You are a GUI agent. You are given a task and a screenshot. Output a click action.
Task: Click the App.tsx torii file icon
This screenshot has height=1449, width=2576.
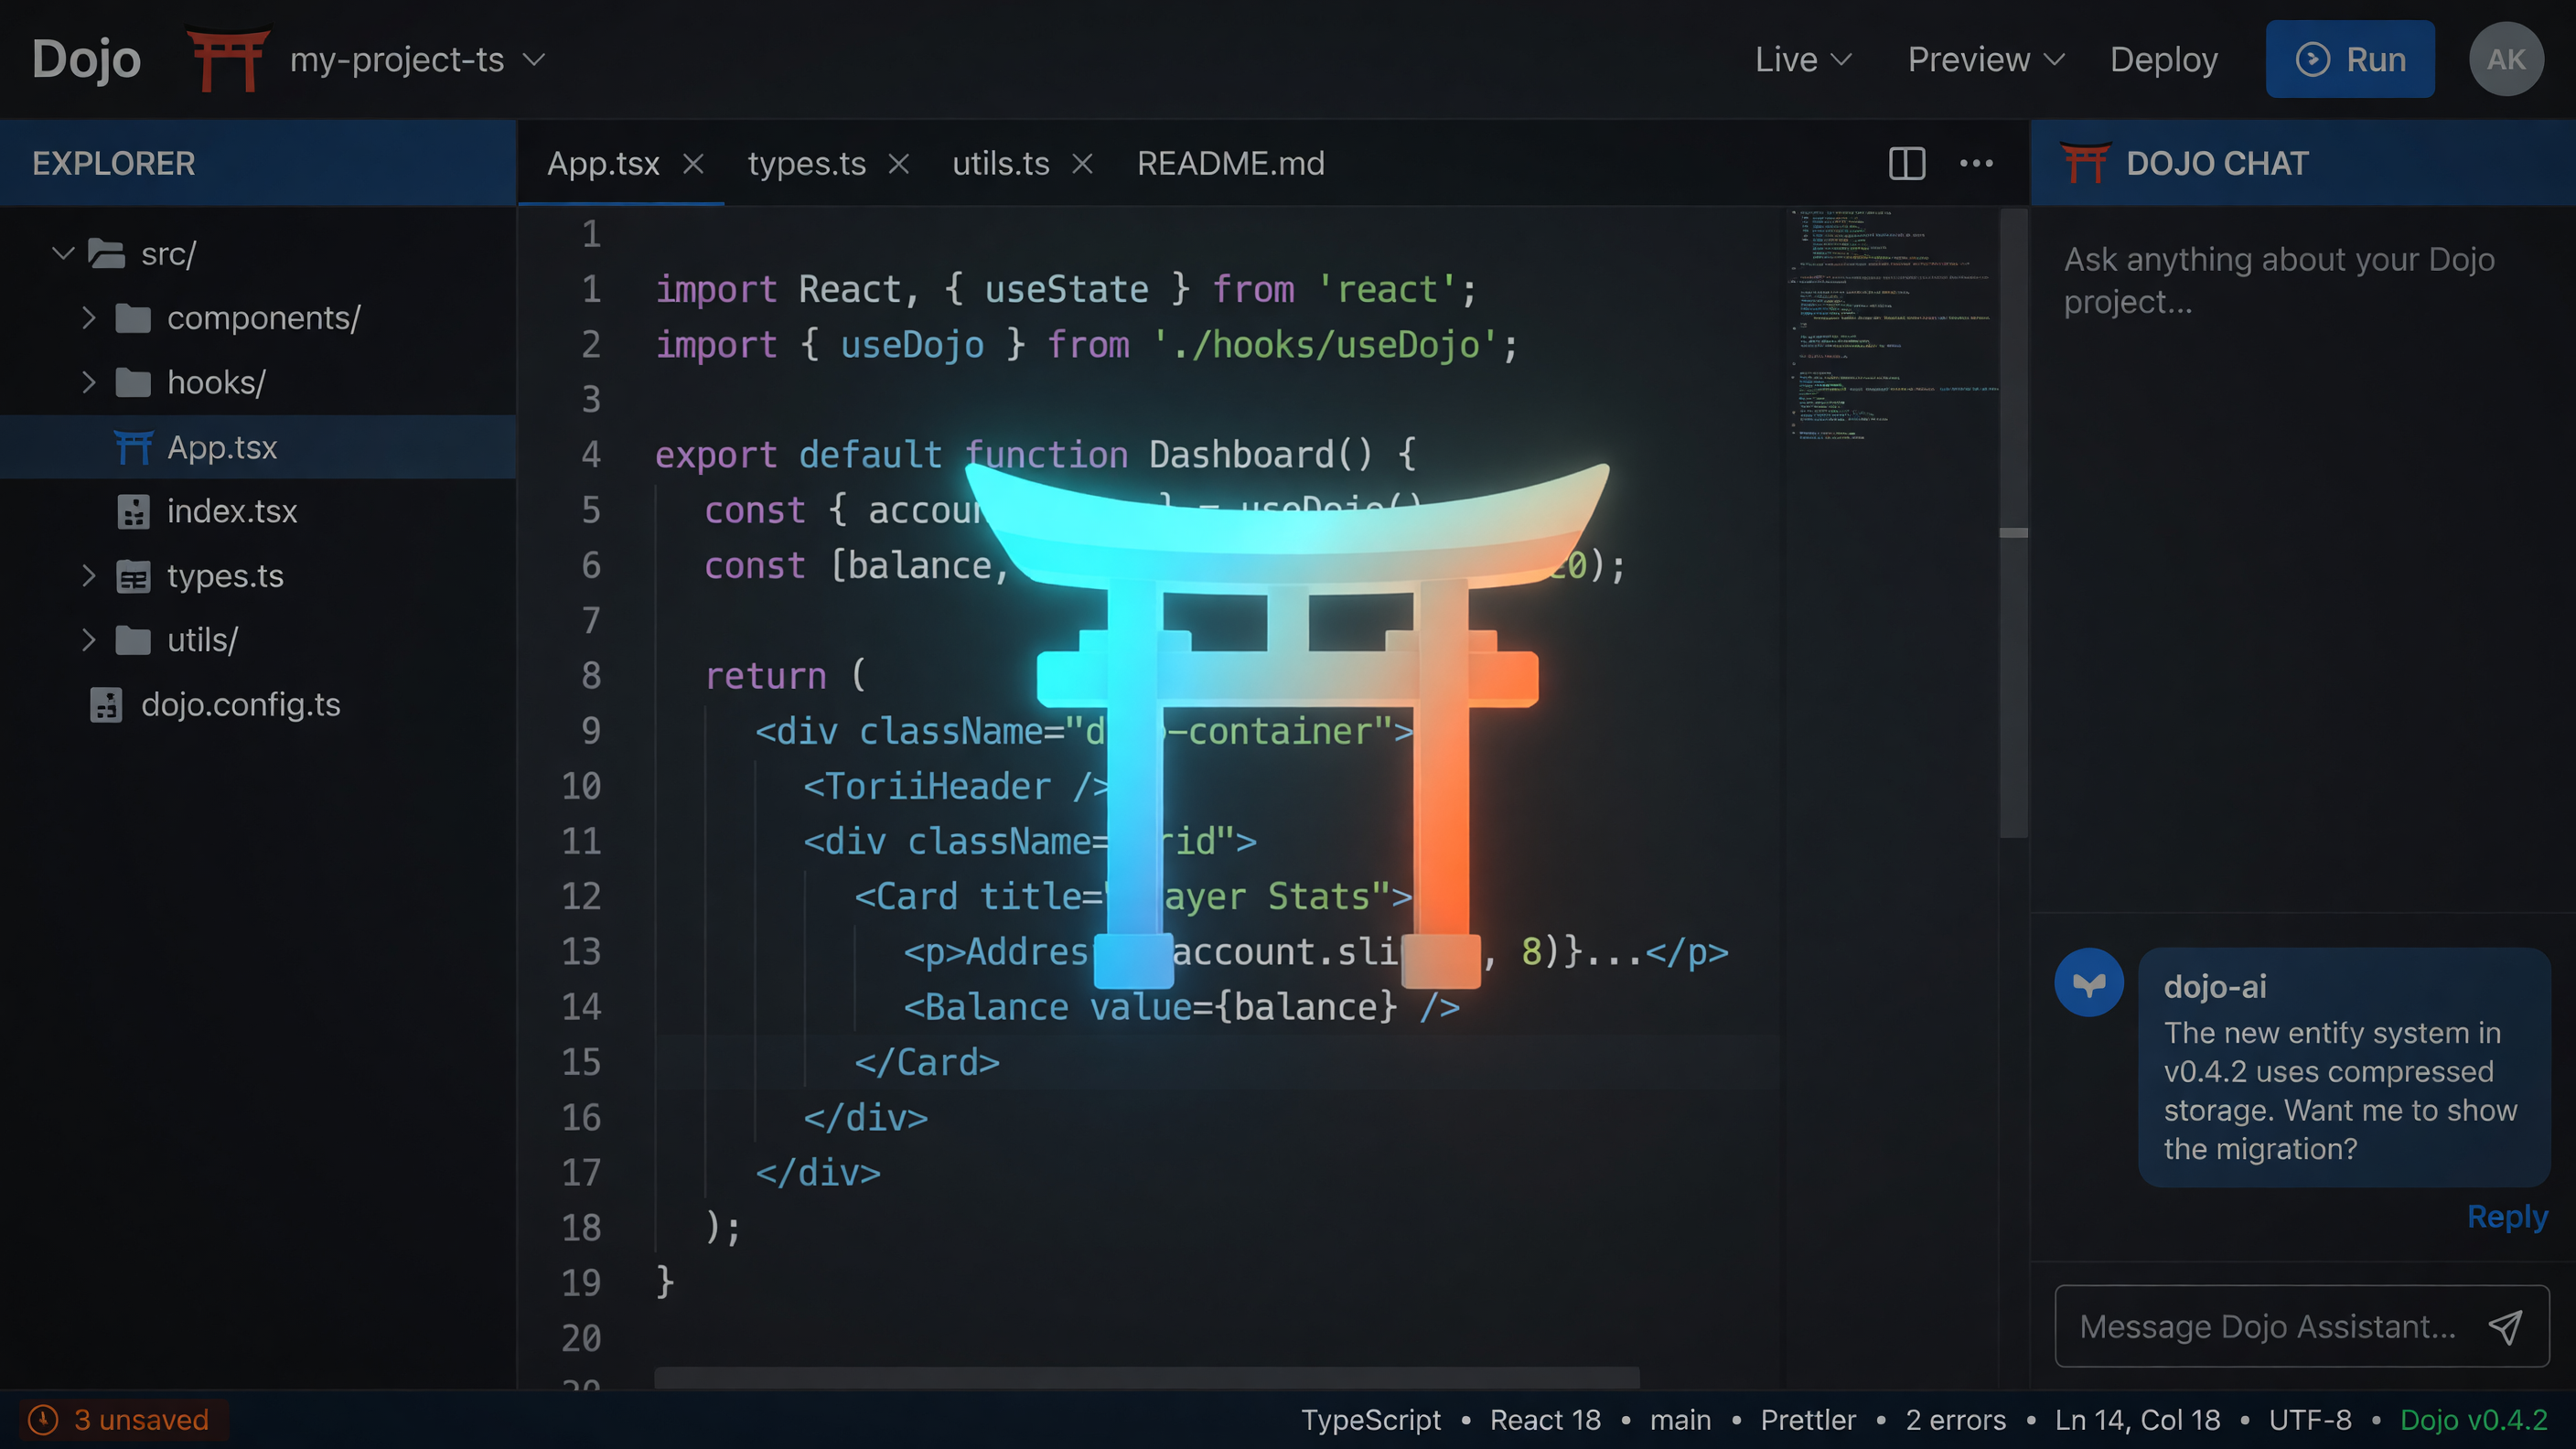point(133,447)
